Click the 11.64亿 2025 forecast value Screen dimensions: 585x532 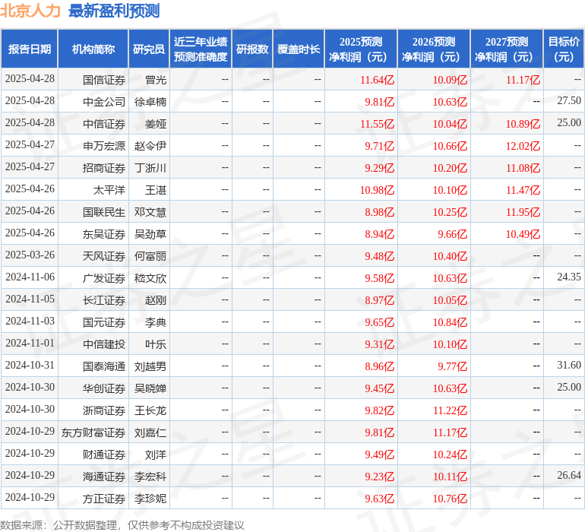pos(377,80)
